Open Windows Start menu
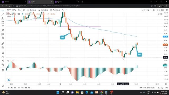The image size is (169, 95). [x=58, y=92]
